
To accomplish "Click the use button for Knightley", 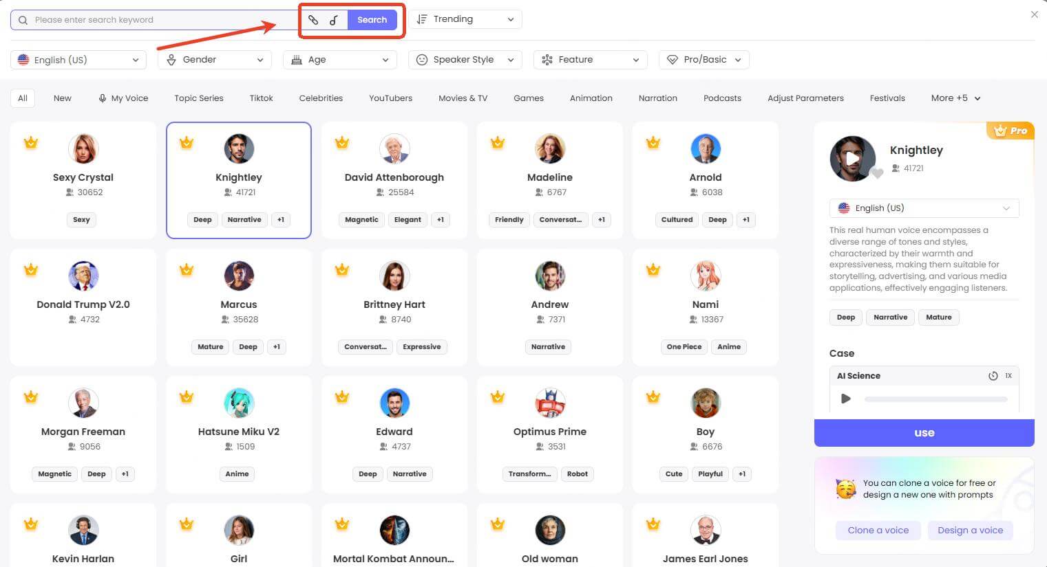I will point(924,432).
